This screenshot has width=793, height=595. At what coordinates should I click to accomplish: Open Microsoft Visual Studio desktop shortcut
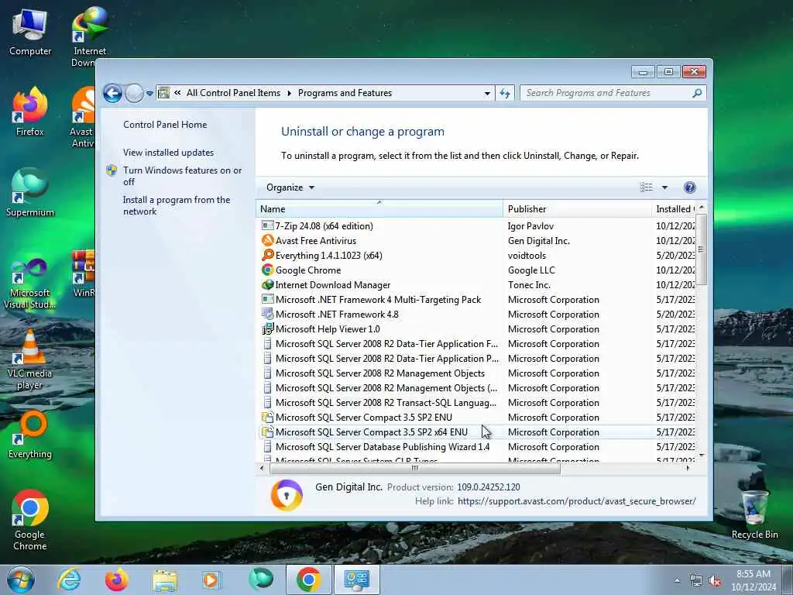30,284
